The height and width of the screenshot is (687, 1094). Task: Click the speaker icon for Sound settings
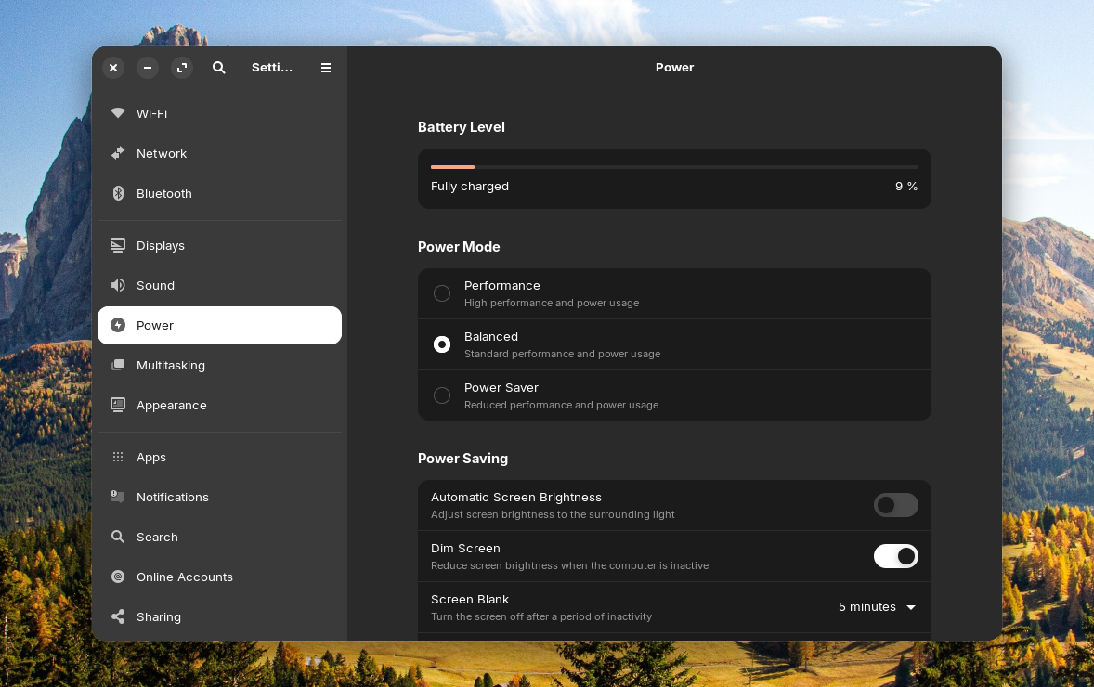(118, 285)
